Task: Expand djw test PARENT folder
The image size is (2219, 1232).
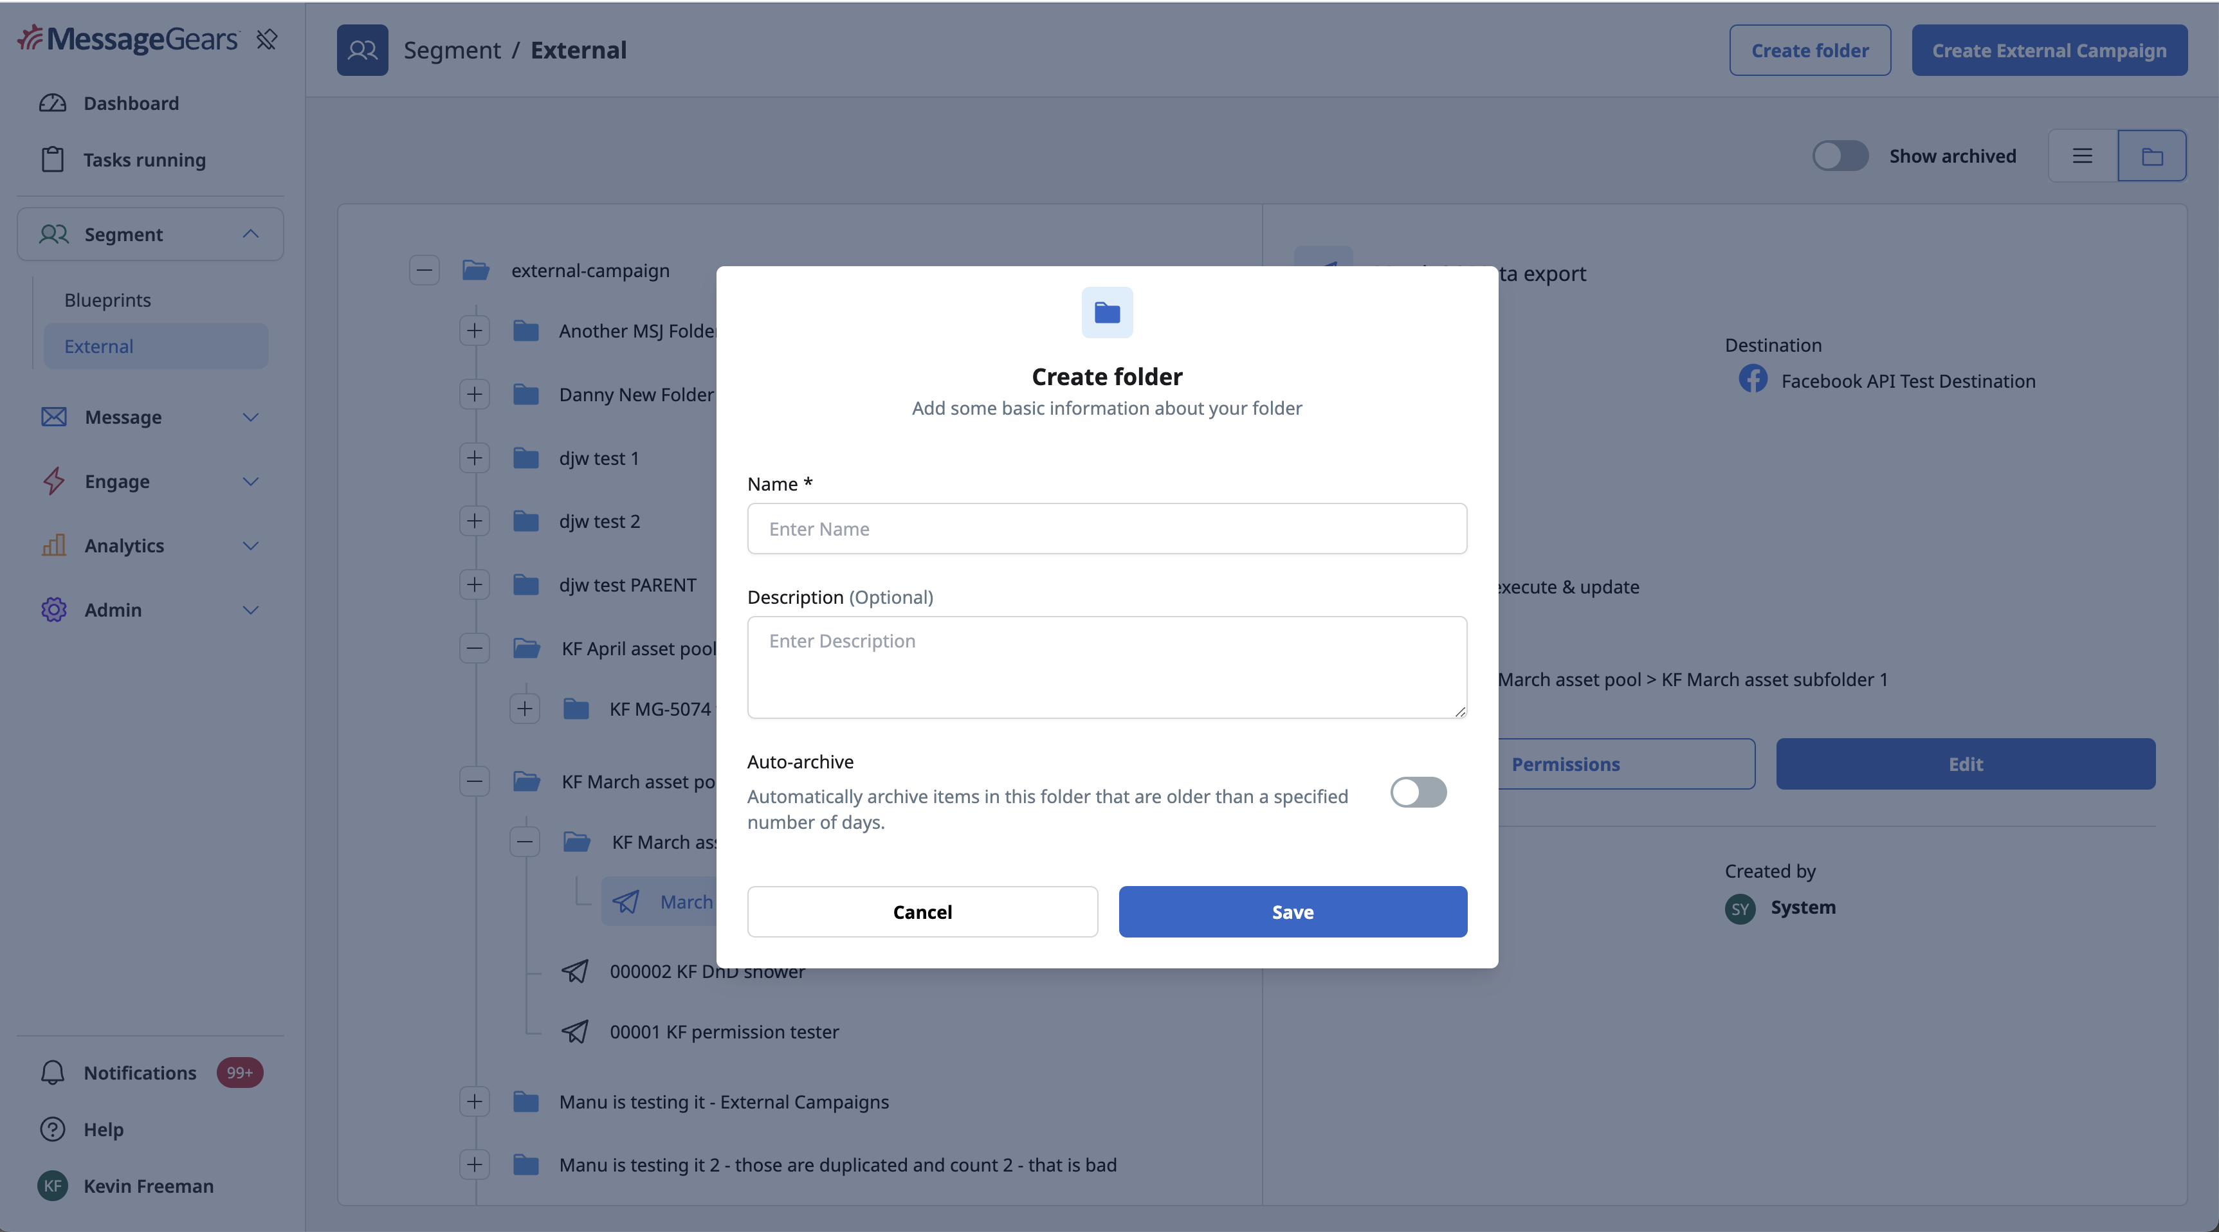Action: point(475,584)
